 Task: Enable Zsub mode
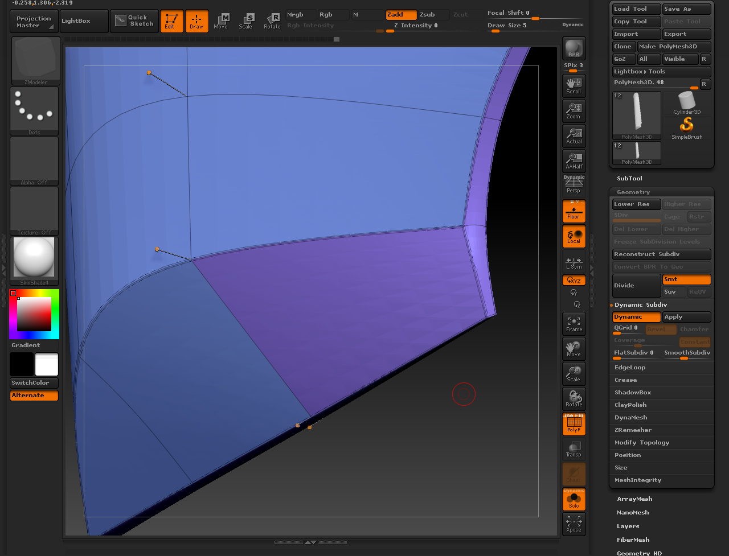[x=433, y=14]
